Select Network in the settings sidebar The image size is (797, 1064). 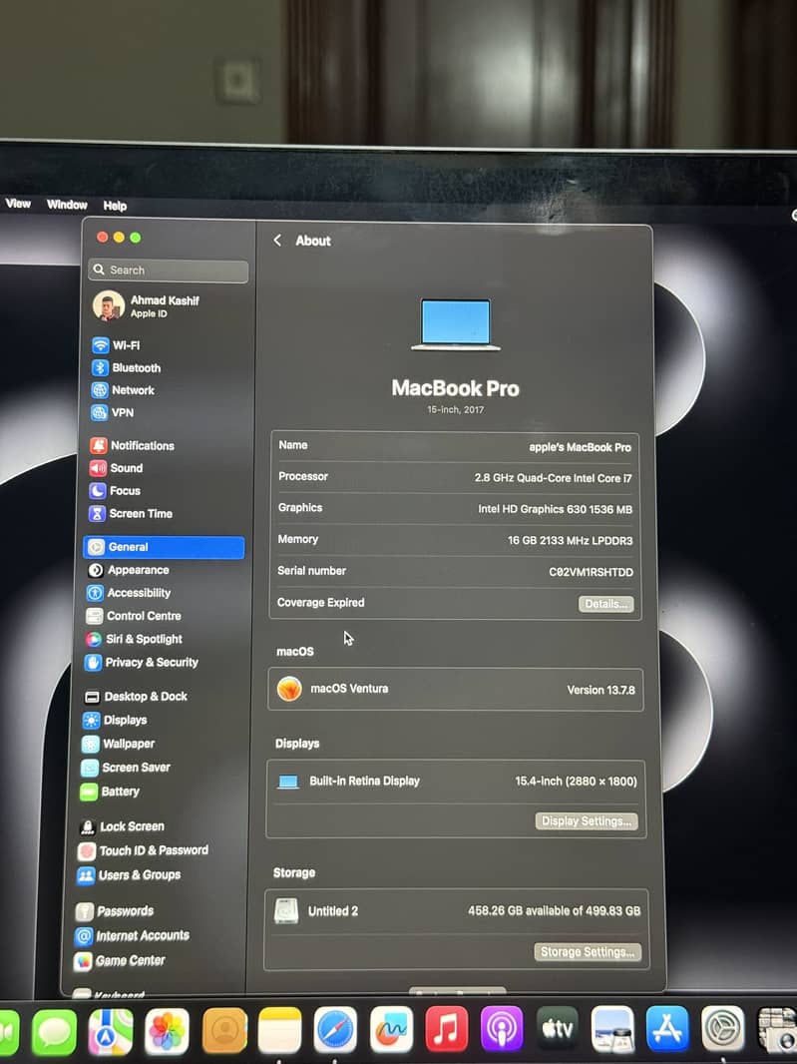122,390
